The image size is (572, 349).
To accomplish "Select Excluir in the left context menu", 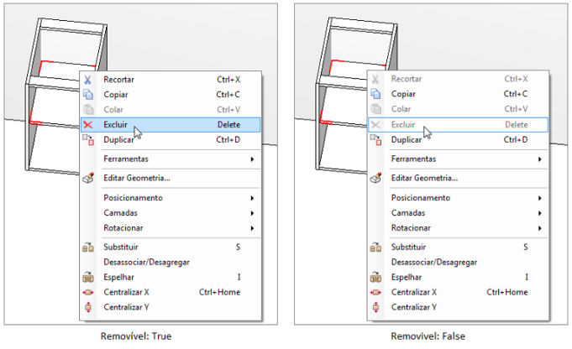I will click(x=171, y=125).
